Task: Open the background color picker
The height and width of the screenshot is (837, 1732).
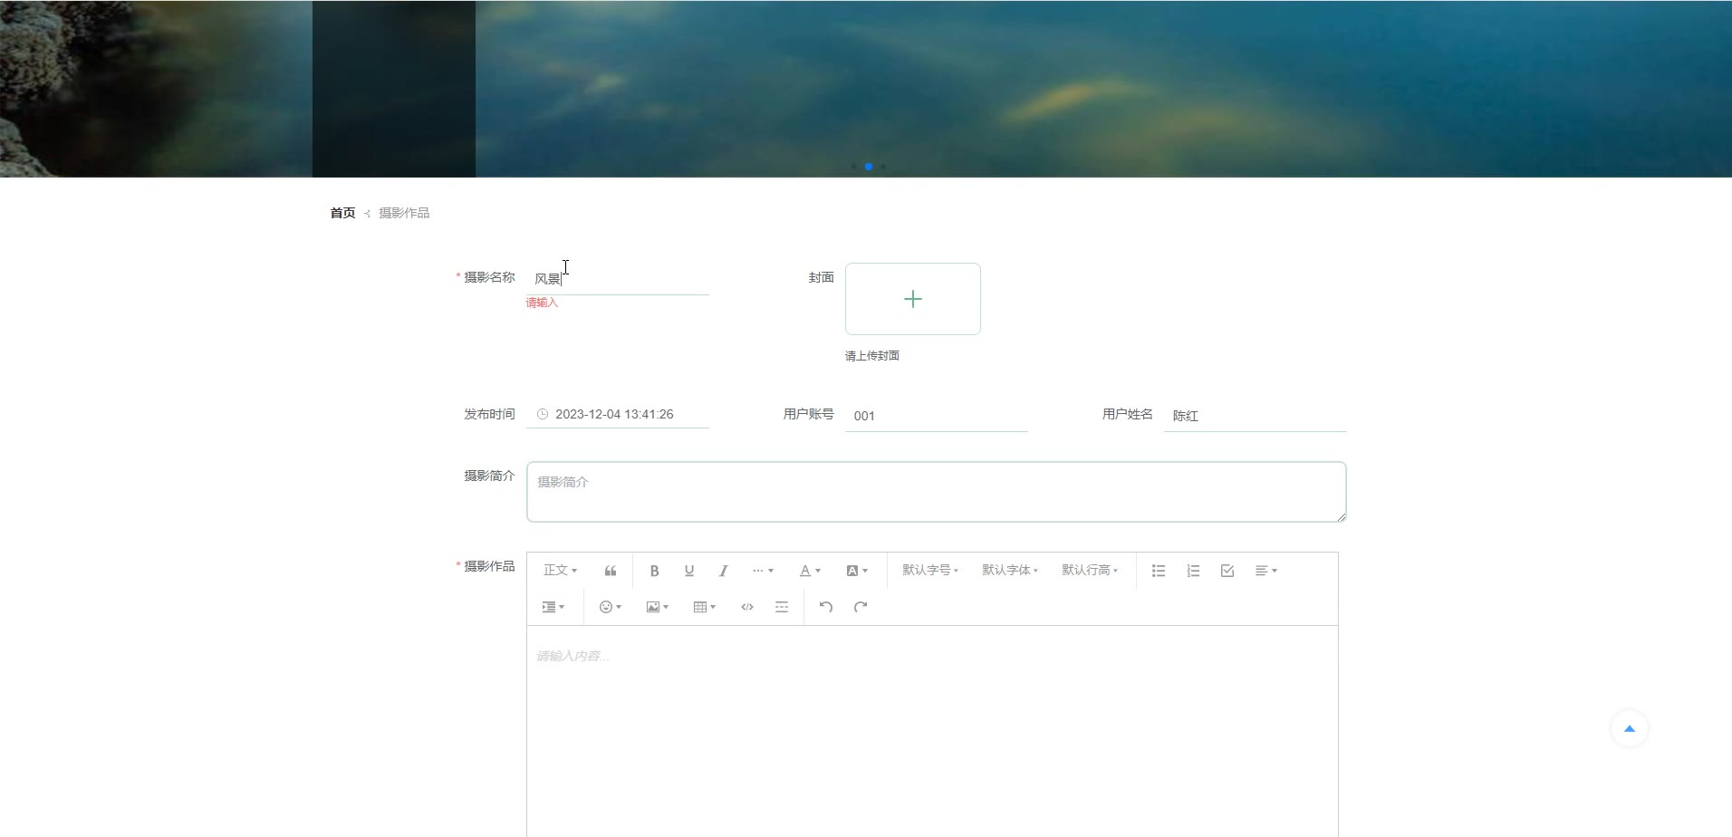Action: [x=857, y=571]
